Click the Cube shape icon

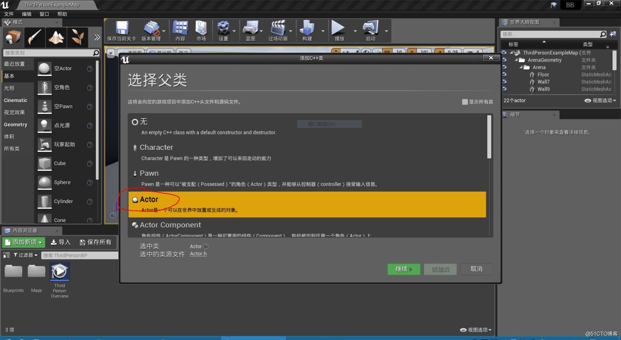tap(45, 163)
